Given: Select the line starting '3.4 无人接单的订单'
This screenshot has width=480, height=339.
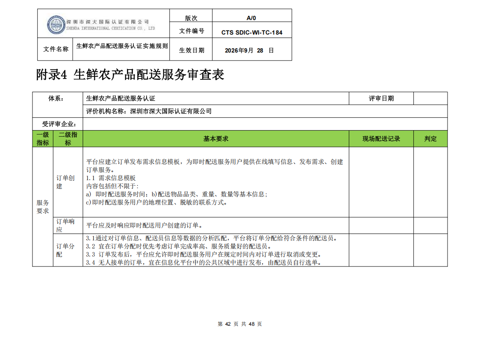Looking at the screenshot, I should point(203,263).
